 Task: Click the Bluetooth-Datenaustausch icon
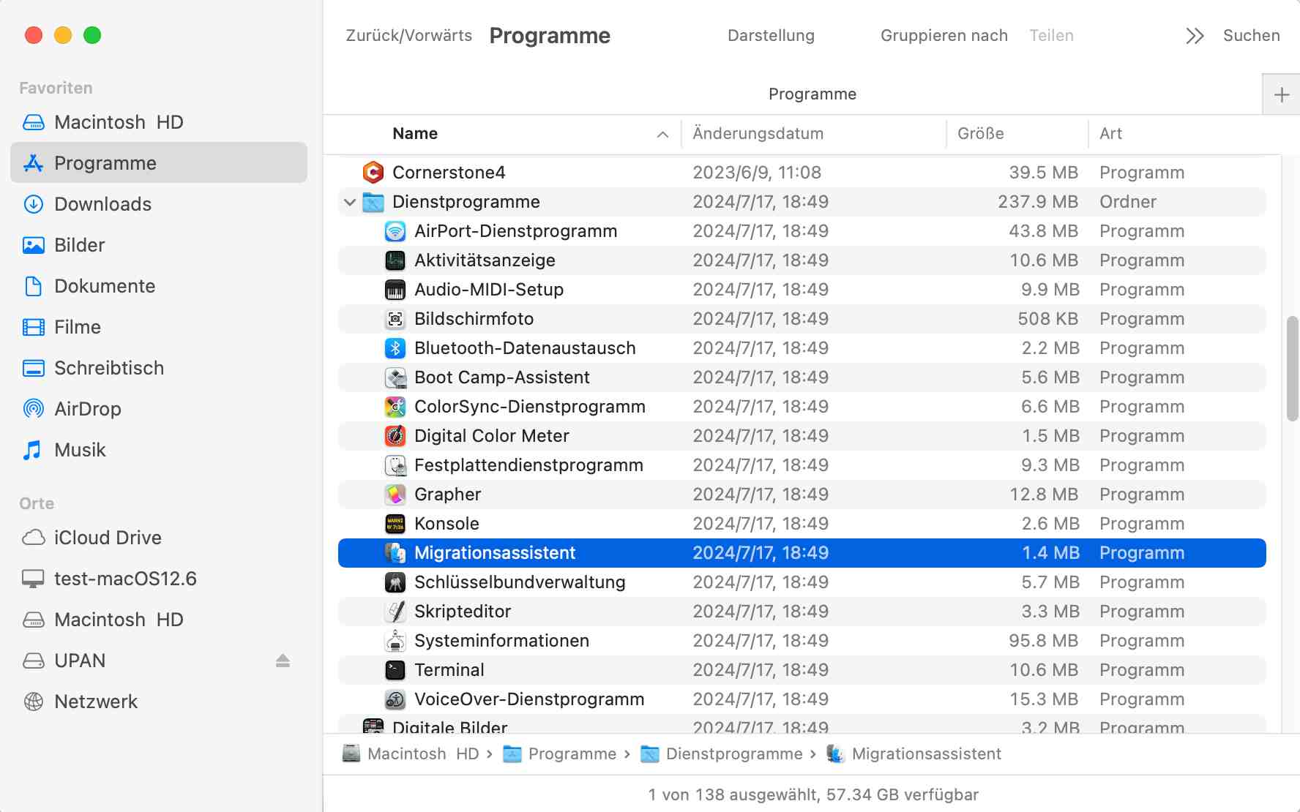(x=395, y=348)
